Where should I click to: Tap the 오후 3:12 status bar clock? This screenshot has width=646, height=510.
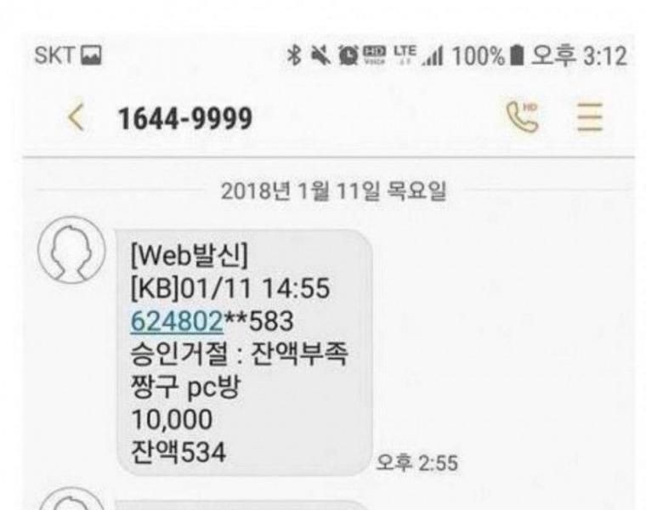(x=579, y=55)
